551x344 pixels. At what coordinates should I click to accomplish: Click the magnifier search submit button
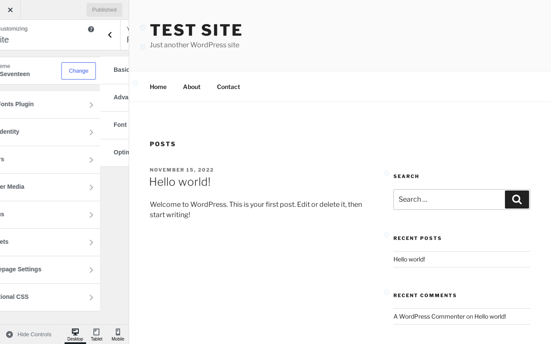(x=517, y=200)
